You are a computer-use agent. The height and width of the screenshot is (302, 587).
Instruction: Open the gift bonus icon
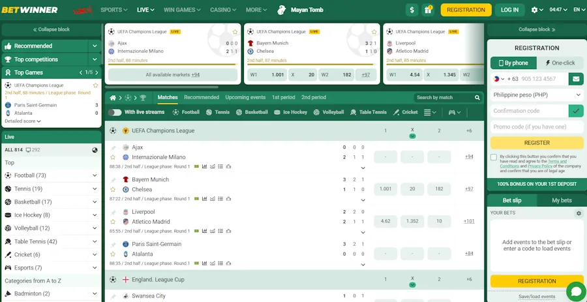pyautogui.click(x=427, y=10)
